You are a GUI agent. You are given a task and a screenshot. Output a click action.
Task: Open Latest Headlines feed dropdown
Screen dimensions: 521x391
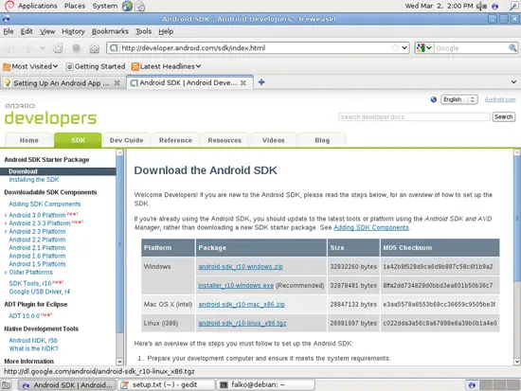(x=166, y=66)
